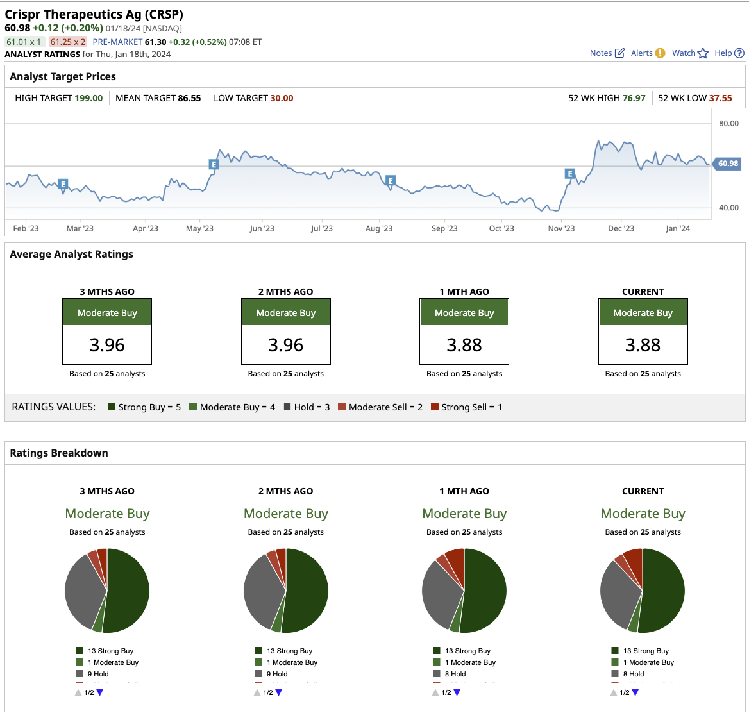Open the Notes pencil icon
This screenshot has width=749, height=713.
point(619,53)
